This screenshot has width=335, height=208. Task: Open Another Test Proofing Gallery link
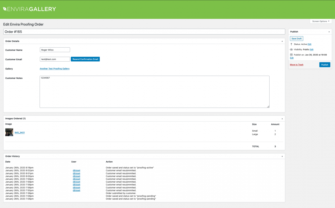pos(54,69)
